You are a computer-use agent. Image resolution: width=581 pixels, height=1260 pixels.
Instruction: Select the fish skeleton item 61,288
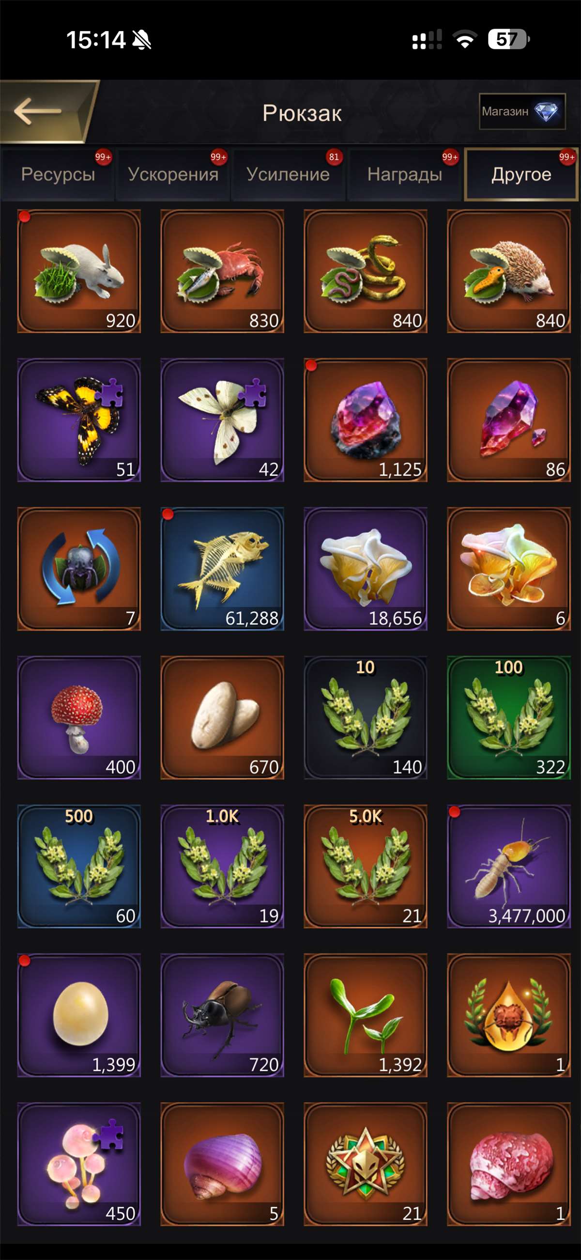coord(222,569)
